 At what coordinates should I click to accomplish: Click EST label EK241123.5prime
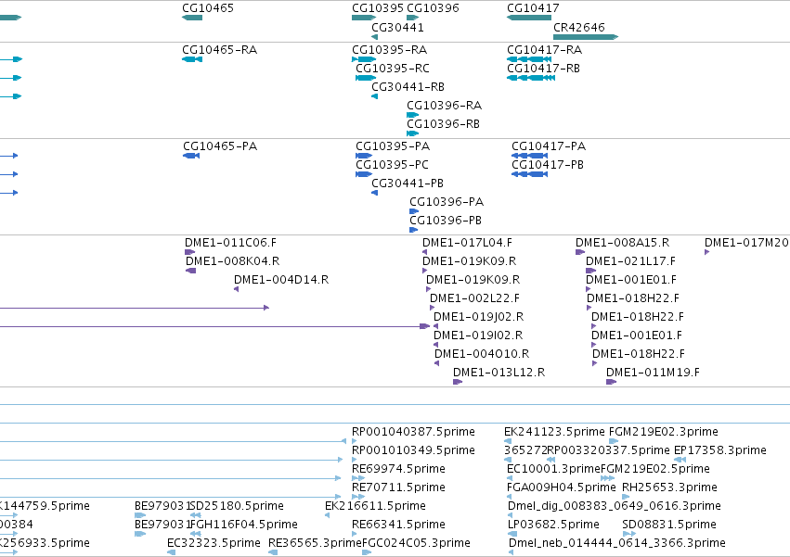(554, 432)
